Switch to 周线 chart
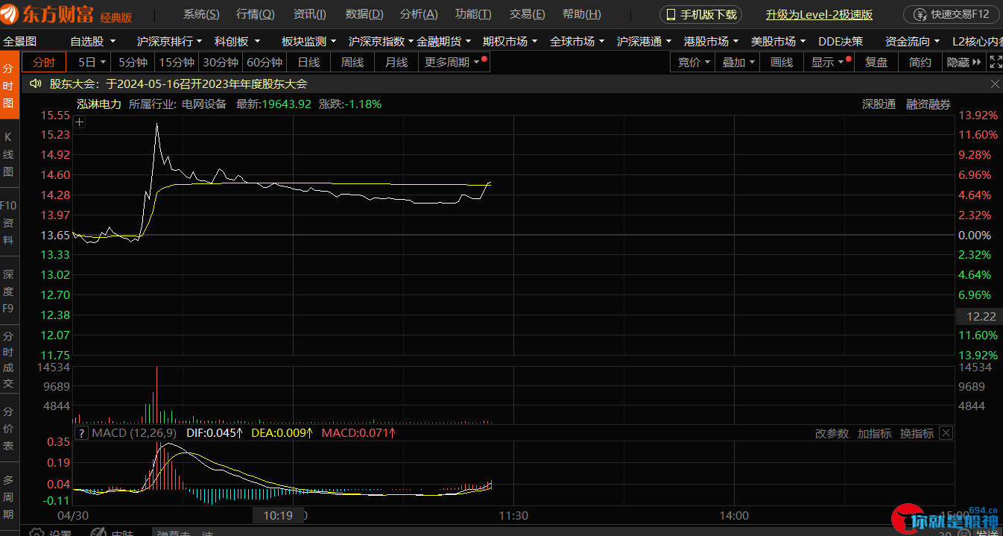Screen dimensions: 1003x536 pos(352,62)
